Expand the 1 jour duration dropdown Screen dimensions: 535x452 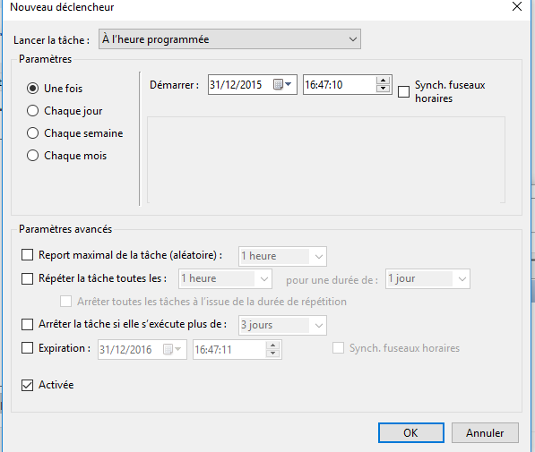point(427,279)
